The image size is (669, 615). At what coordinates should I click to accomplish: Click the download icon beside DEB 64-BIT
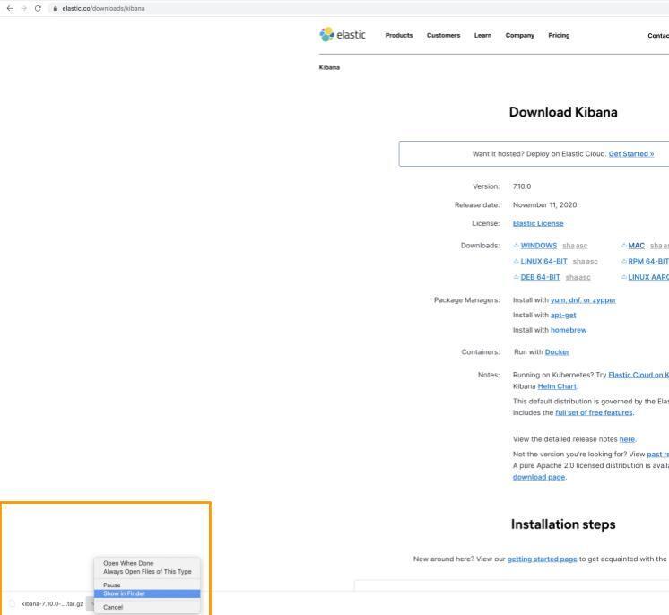tap(516, 277)
